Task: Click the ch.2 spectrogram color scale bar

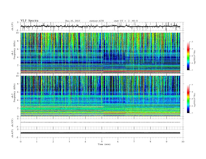Action: (x=188, y=99)
